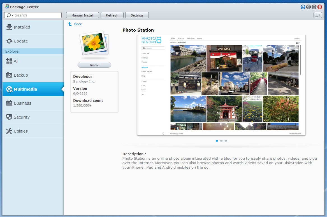This screenshot has height=217, width=327.
Task: Open the Utilities category
Action: (33, 131)
